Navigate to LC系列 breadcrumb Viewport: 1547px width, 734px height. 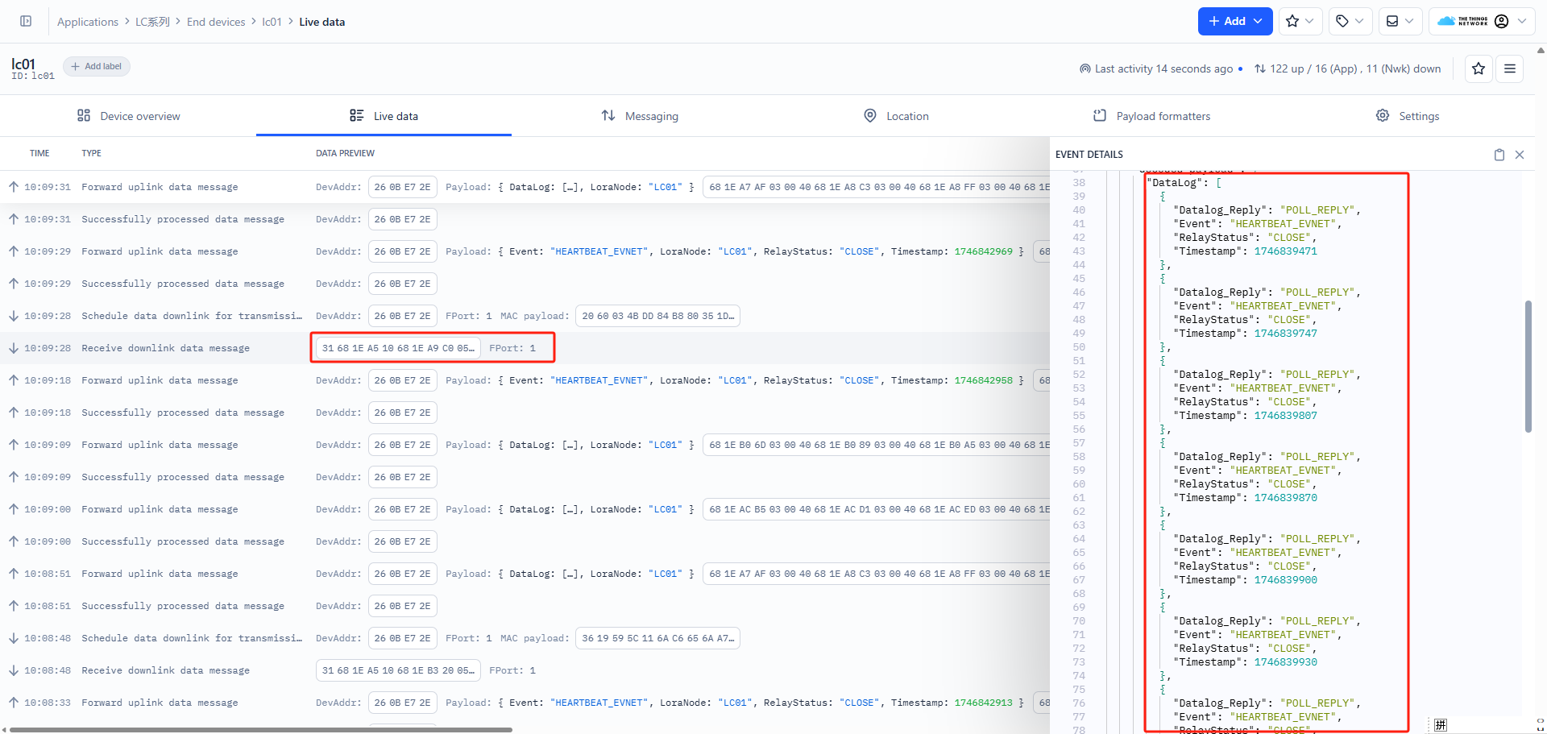tap(152, 22)
